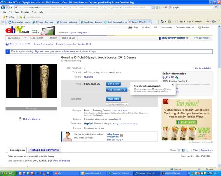
Task: Open the Help menu
Action: (x=41, y=12)
